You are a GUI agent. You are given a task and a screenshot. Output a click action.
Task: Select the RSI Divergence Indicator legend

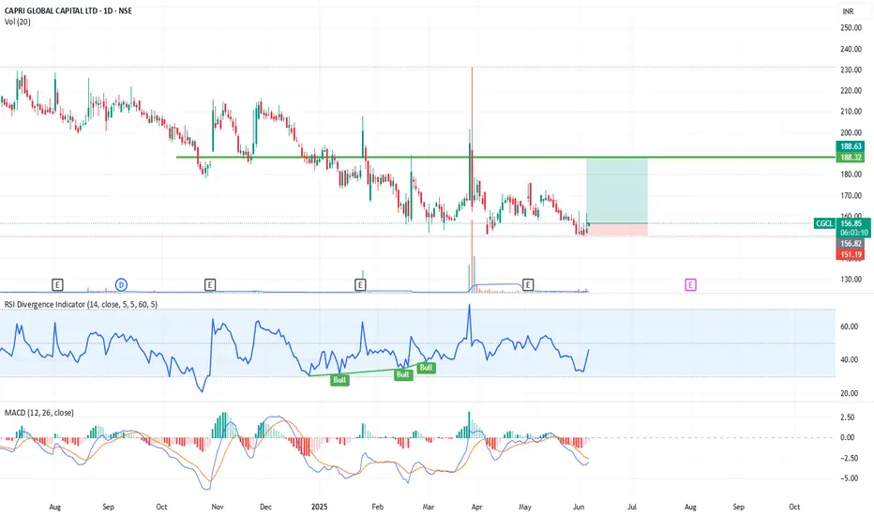click(81, 305)
